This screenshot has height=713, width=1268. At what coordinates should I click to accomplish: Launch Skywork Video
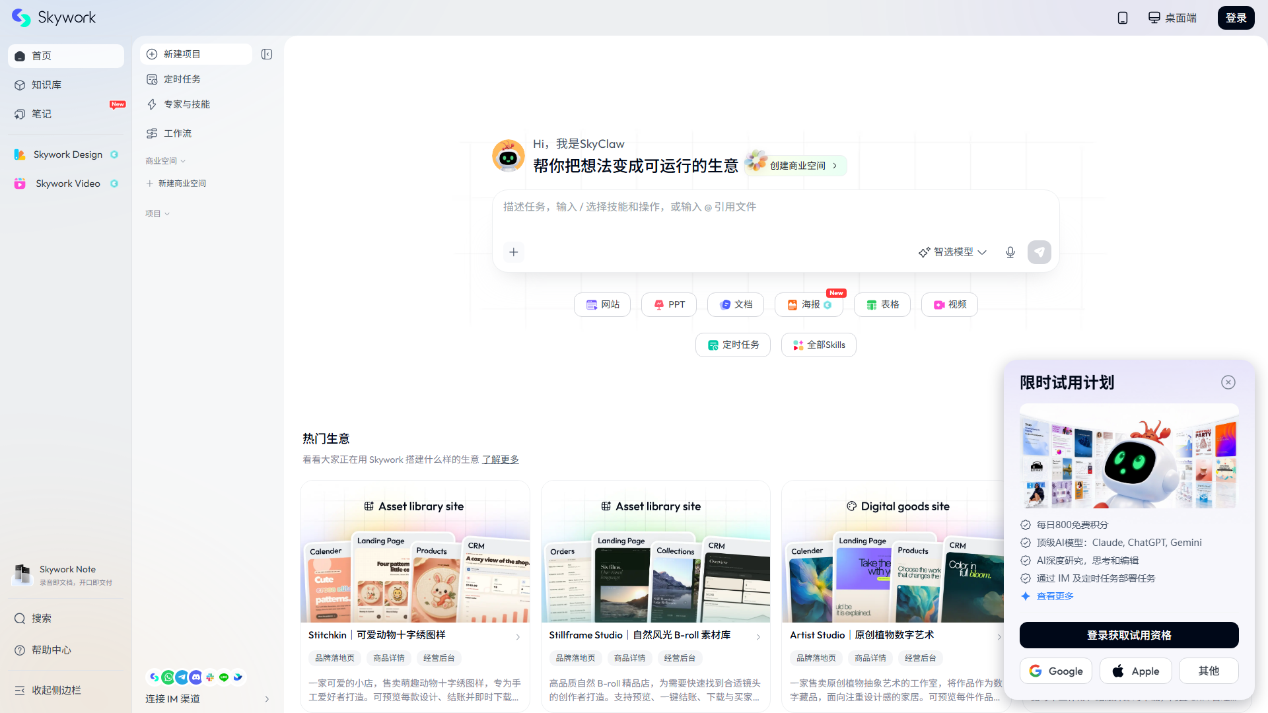click(x=66, y=184)
